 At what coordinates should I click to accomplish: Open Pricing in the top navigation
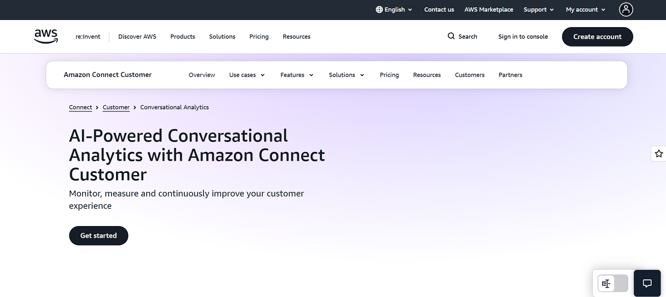(x=259, y=37)
